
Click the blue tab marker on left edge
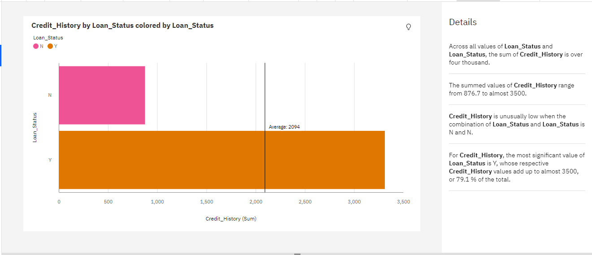coord(1,56)
